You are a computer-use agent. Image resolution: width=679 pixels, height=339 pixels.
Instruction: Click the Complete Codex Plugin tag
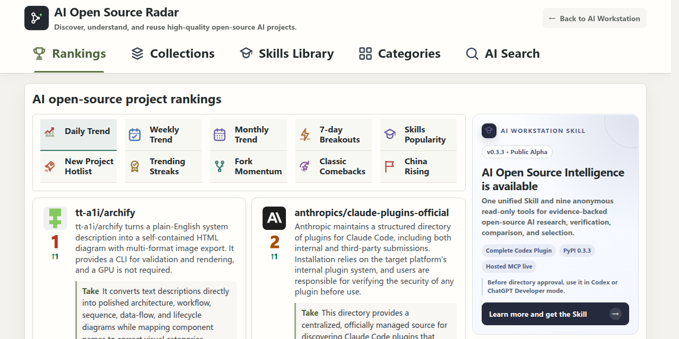click(x=519, y=251)
